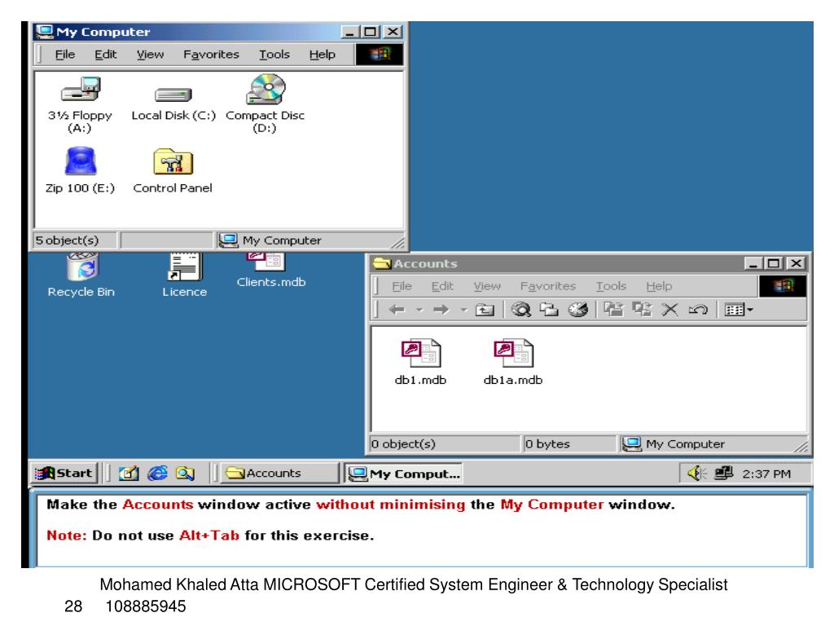Image resolution: width=834 pixels, height=626 pixels.
Task: Click Forward arrow in Accounts toolbar
Action: [x=441, y=309]
